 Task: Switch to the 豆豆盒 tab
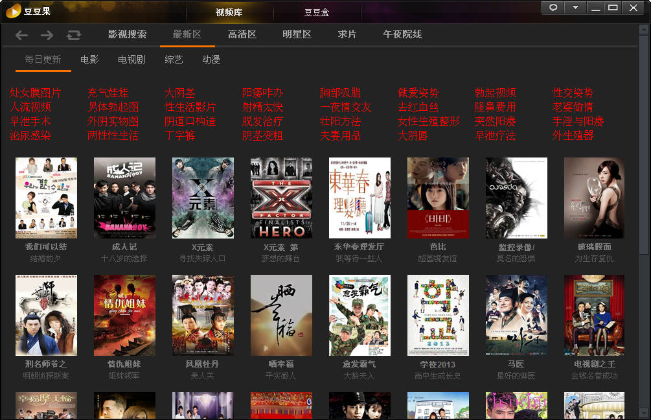tap(317, 12)
